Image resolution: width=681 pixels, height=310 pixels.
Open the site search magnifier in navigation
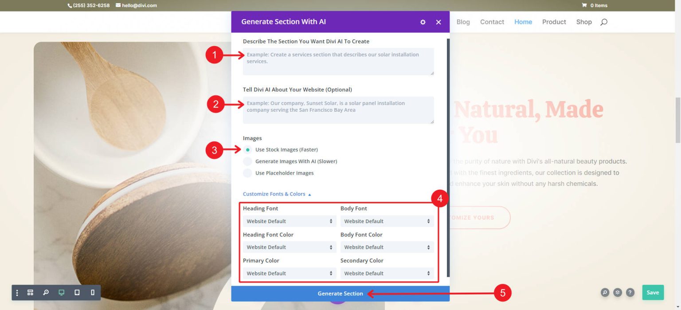[603, 22]
